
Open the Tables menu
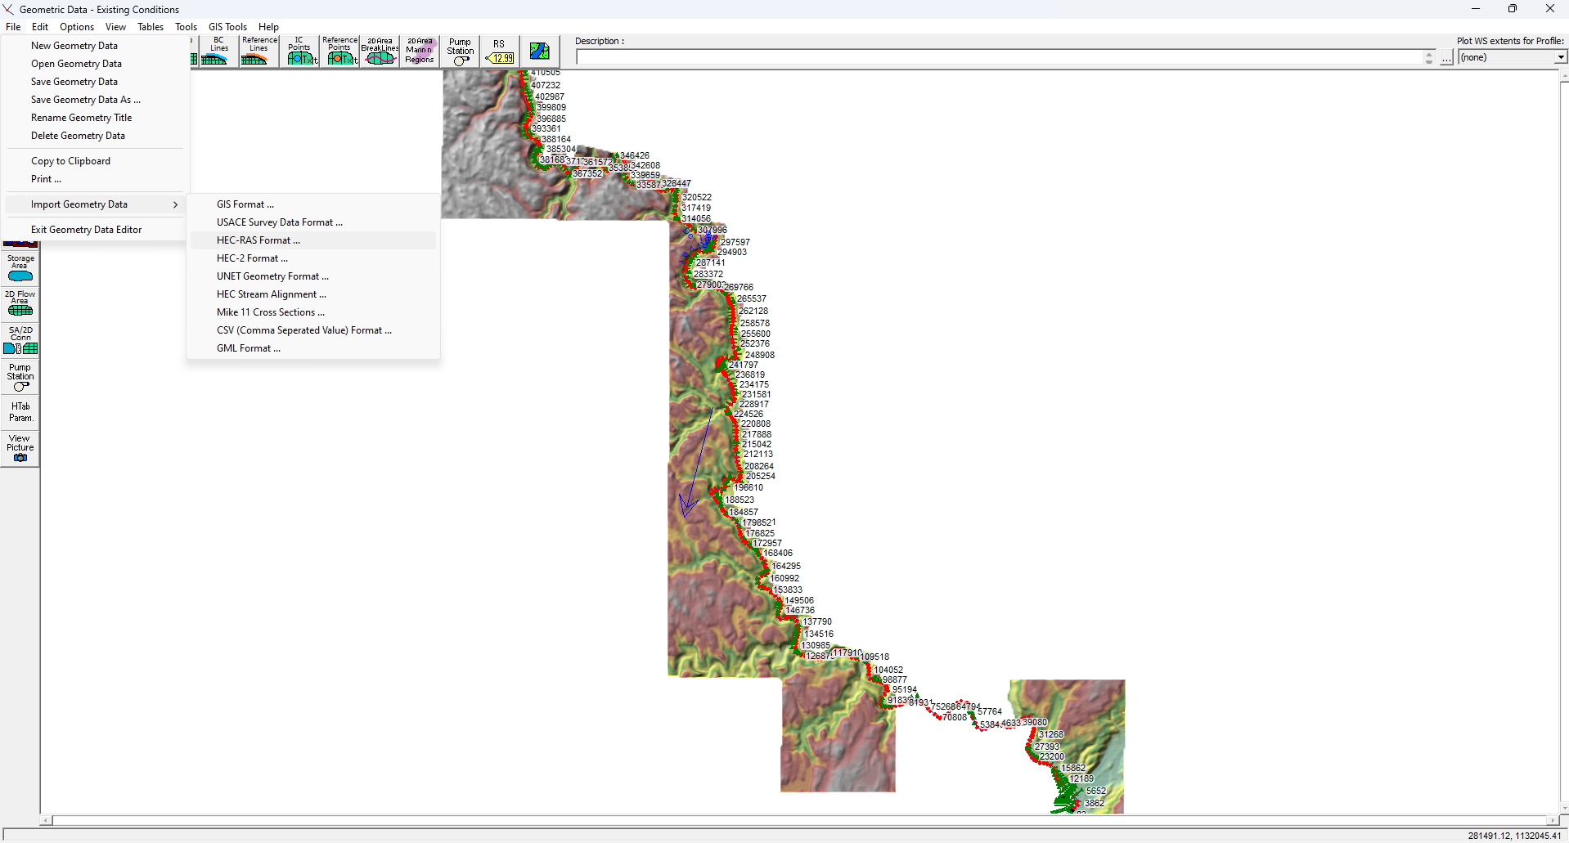coord(151,27)
